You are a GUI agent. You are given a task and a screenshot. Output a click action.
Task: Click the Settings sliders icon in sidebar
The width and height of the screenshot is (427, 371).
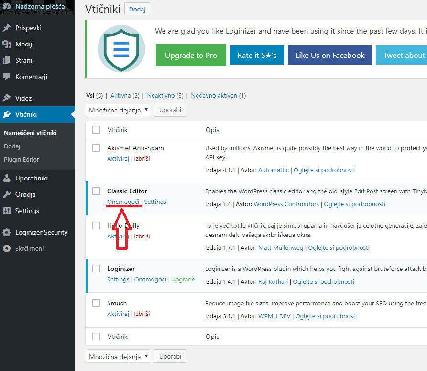tap(7, 211)
